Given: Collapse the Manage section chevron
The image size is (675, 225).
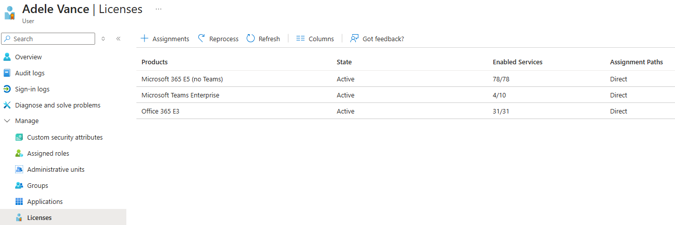Looking at the screenshot, I should coord(7,121).
